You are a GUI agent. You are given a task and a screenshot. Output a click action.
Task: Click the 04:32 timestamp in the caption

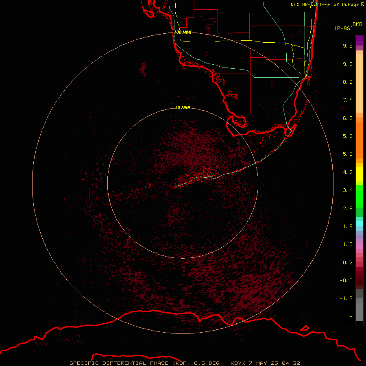point(291,363)
